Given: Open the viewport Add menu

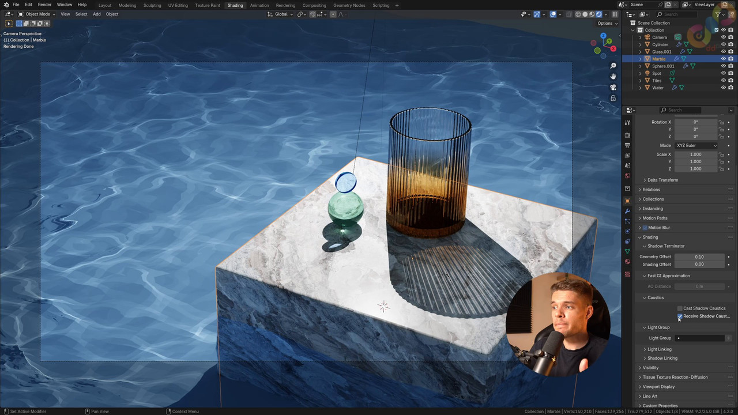Looking at the screenshot, I should [97, 14].
